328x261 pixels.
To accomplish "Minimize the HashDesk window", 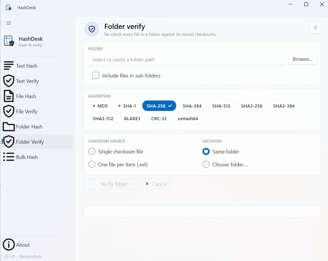I will coord(290,4).
